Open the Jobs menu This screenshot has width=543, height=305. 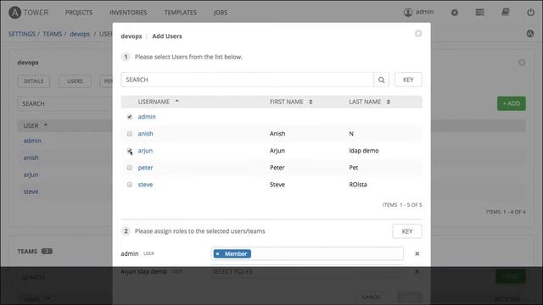(x=221, y=13)
